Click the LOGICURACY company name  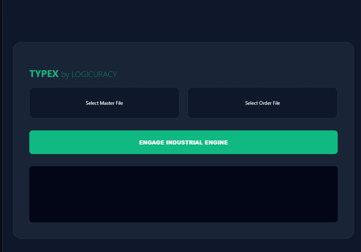(x=94, y=74)
